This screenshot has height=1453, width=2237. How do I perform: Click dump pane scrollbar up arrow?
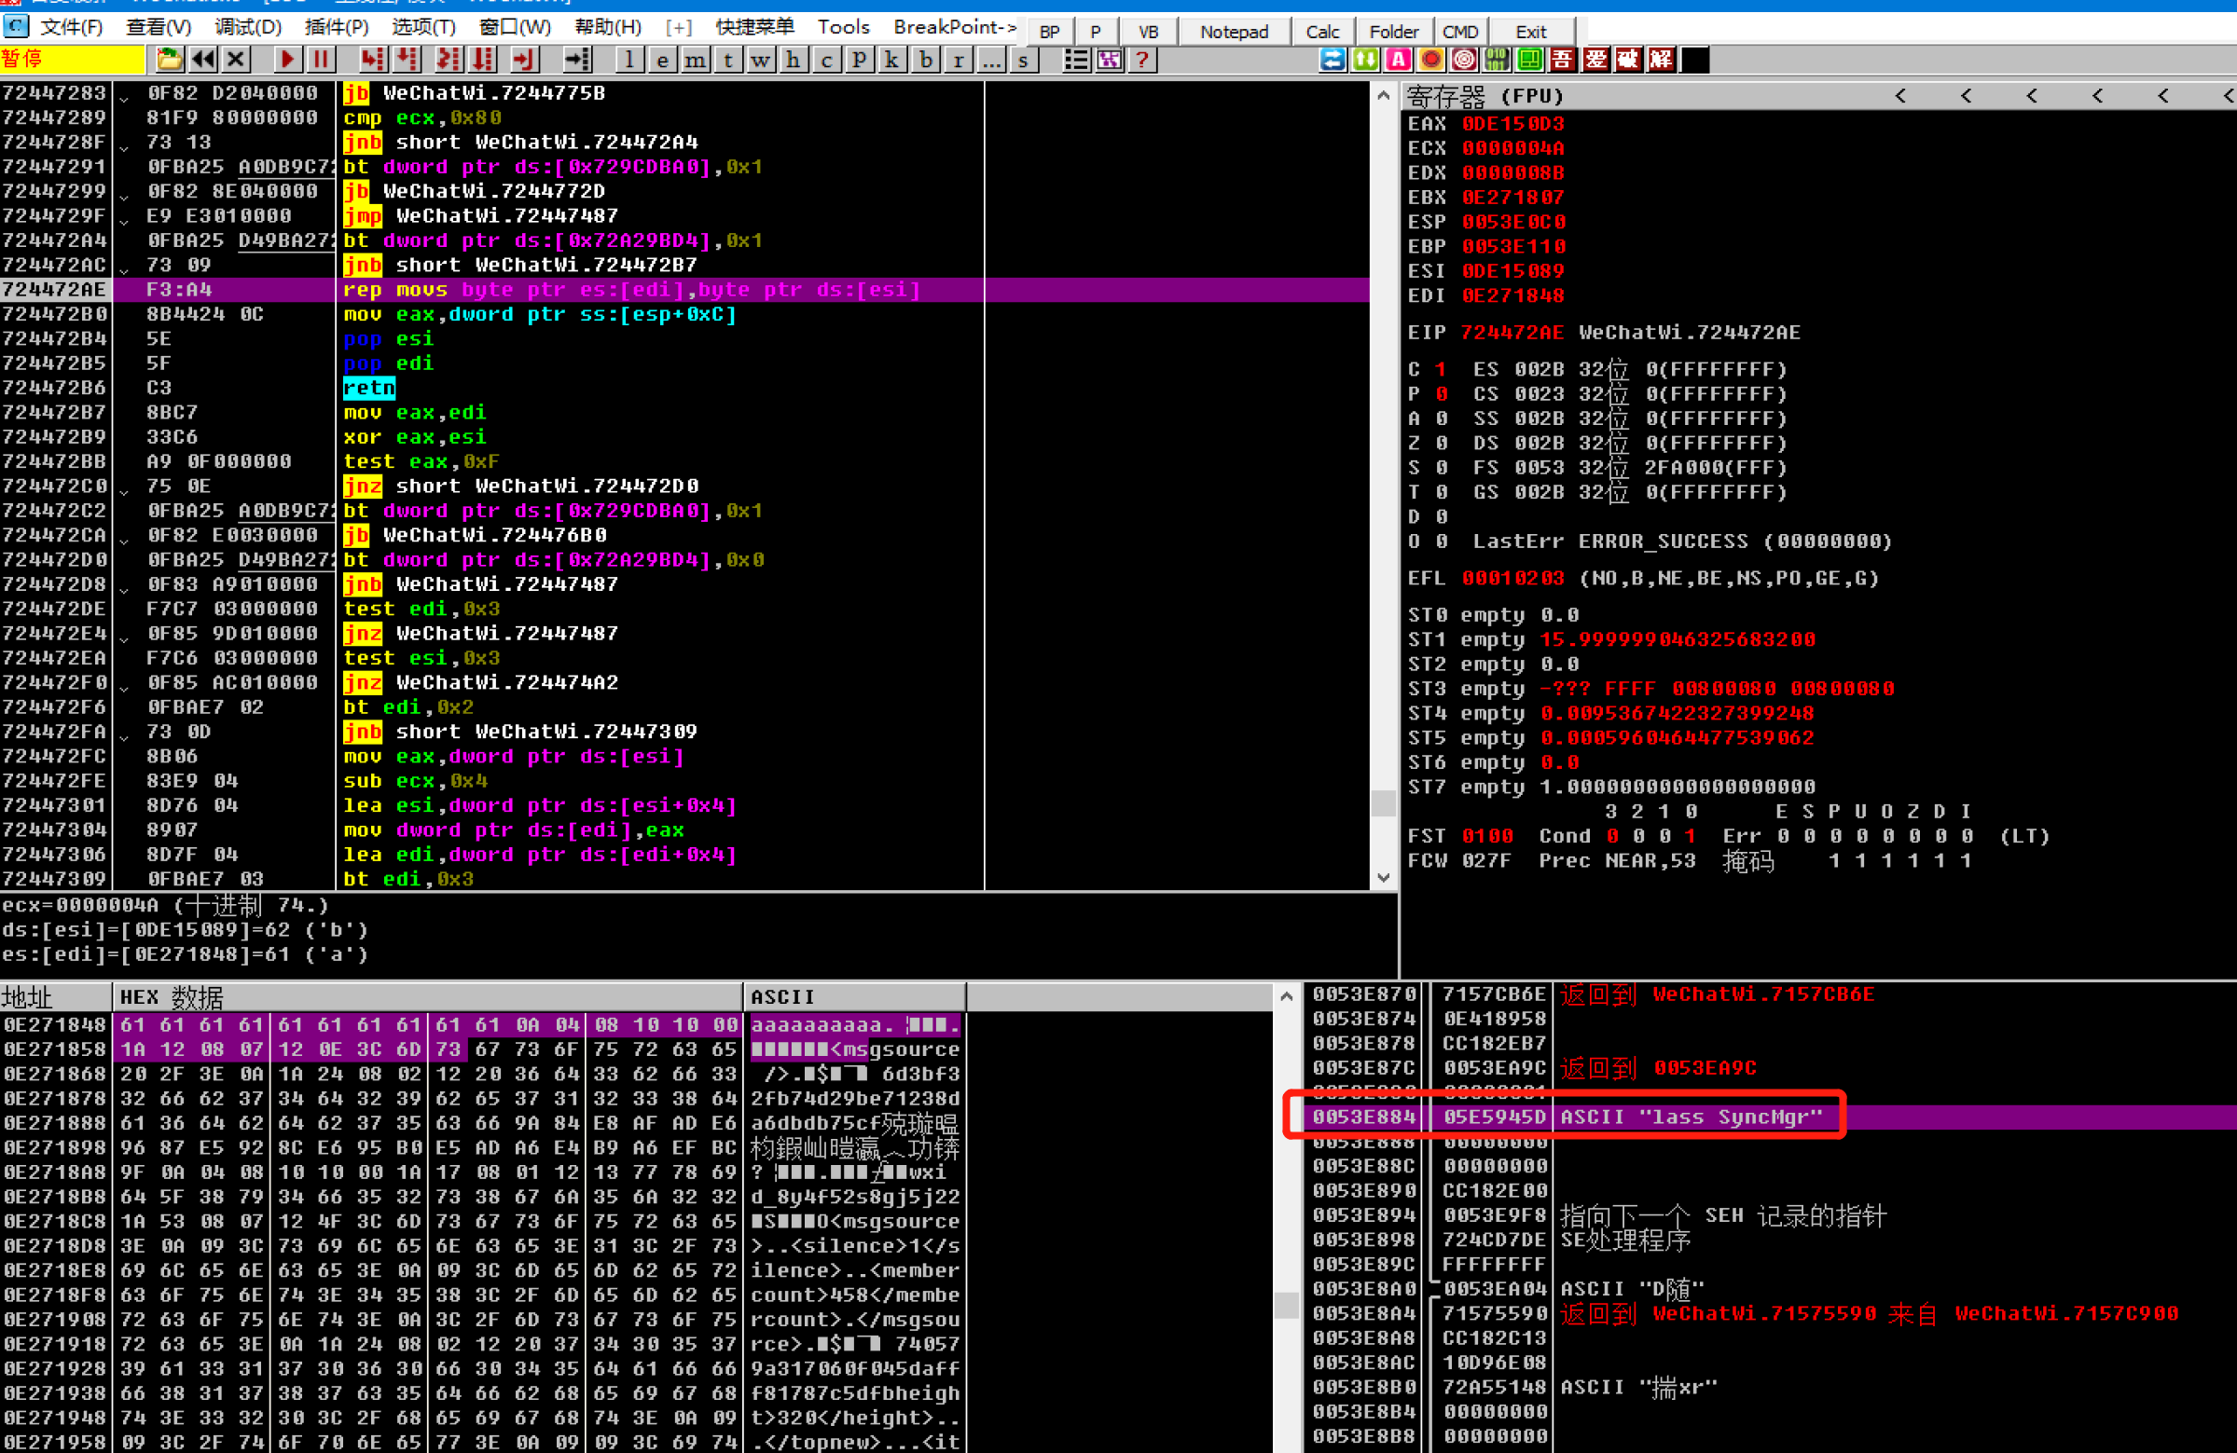point(1287,996)
